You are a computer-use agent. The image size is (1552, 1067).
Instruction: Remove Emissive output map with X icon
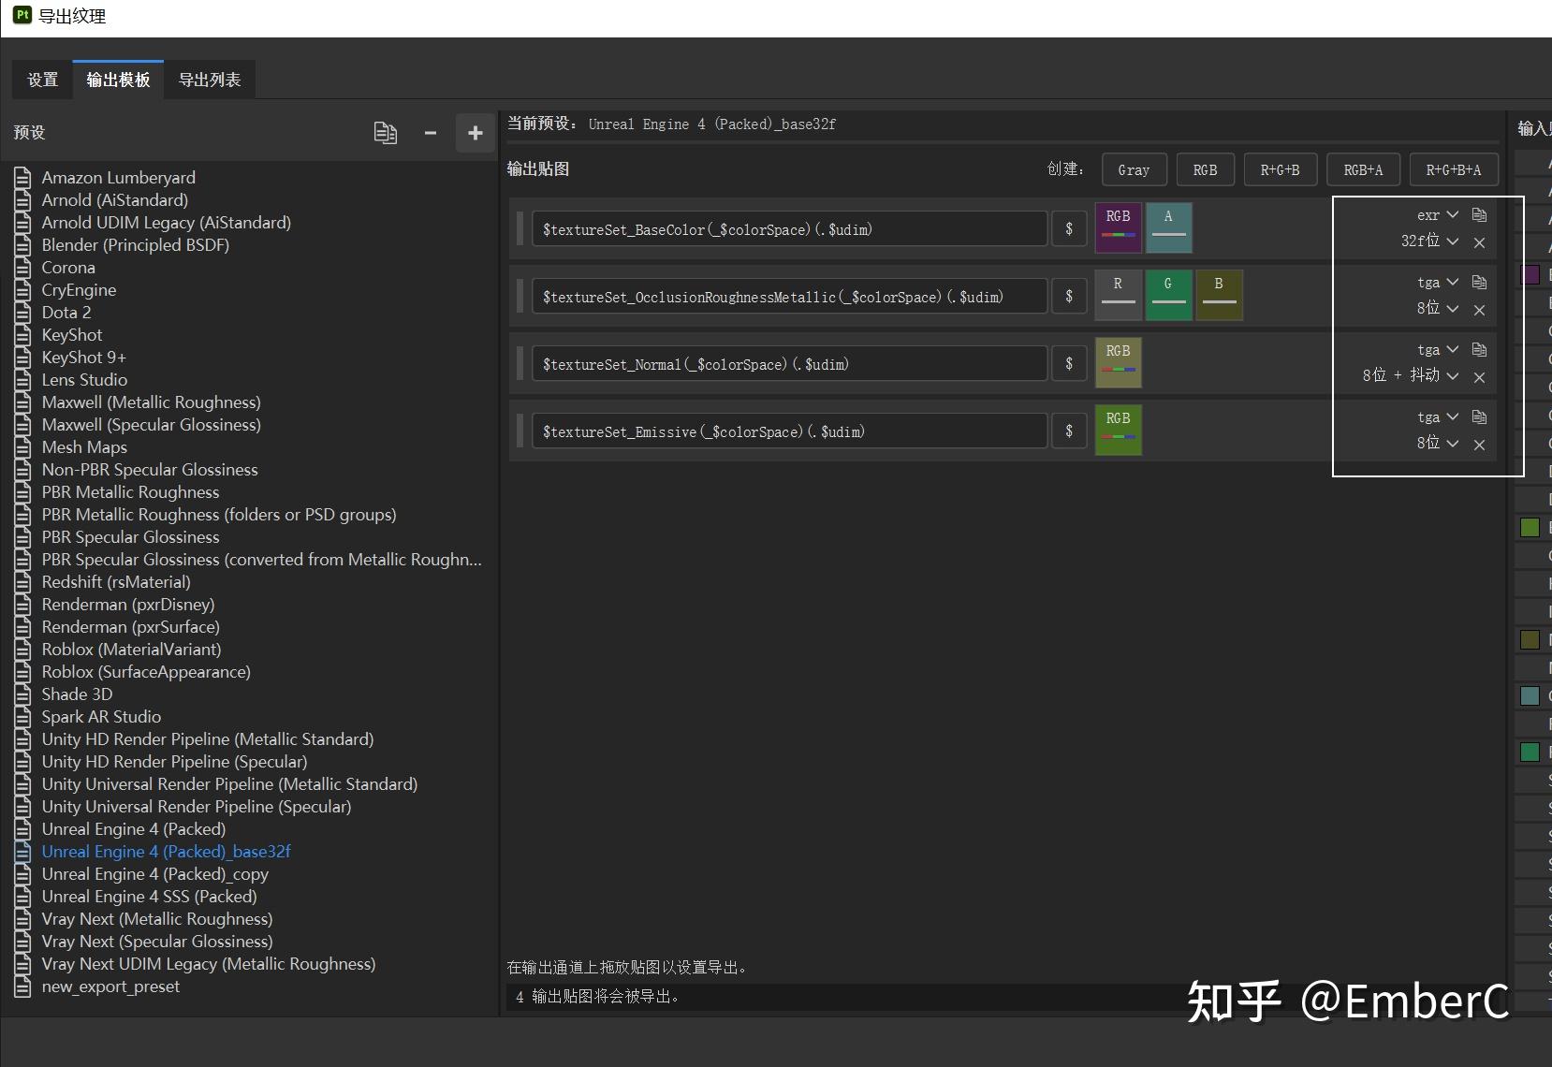[1481, 446]
